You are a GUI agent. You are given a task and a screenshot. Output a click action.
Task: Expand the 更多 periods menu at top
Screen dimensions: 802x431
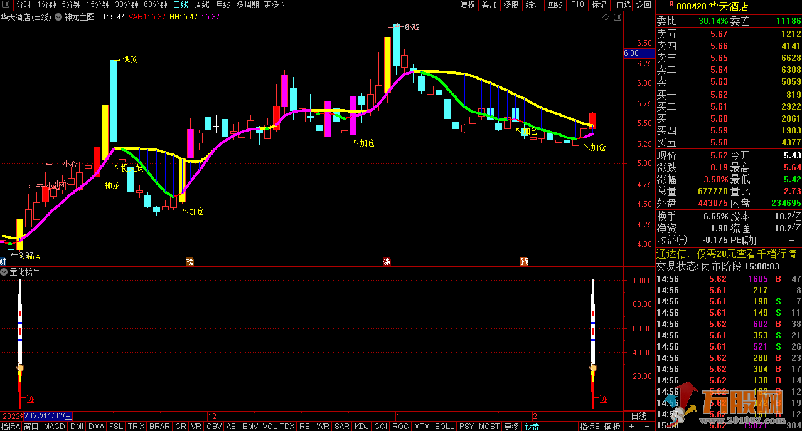274,5
